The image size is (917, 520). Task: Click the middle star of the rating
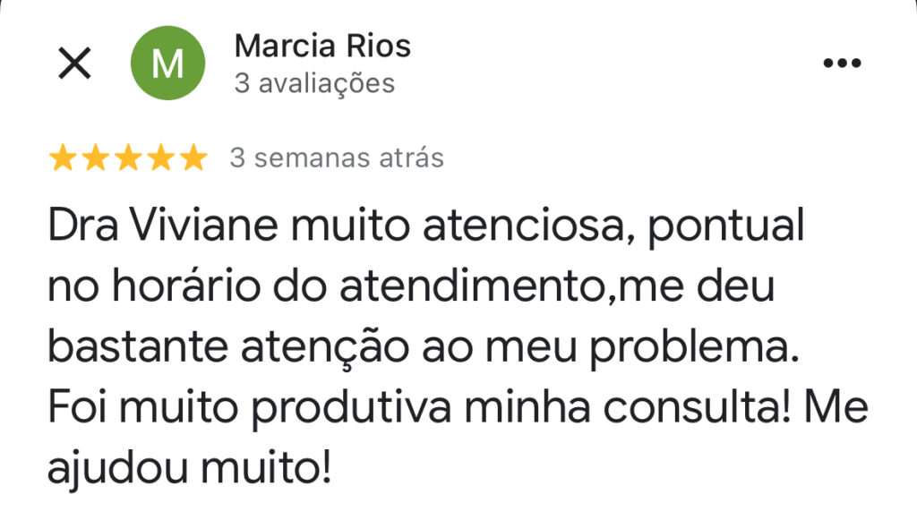[128, 158]
